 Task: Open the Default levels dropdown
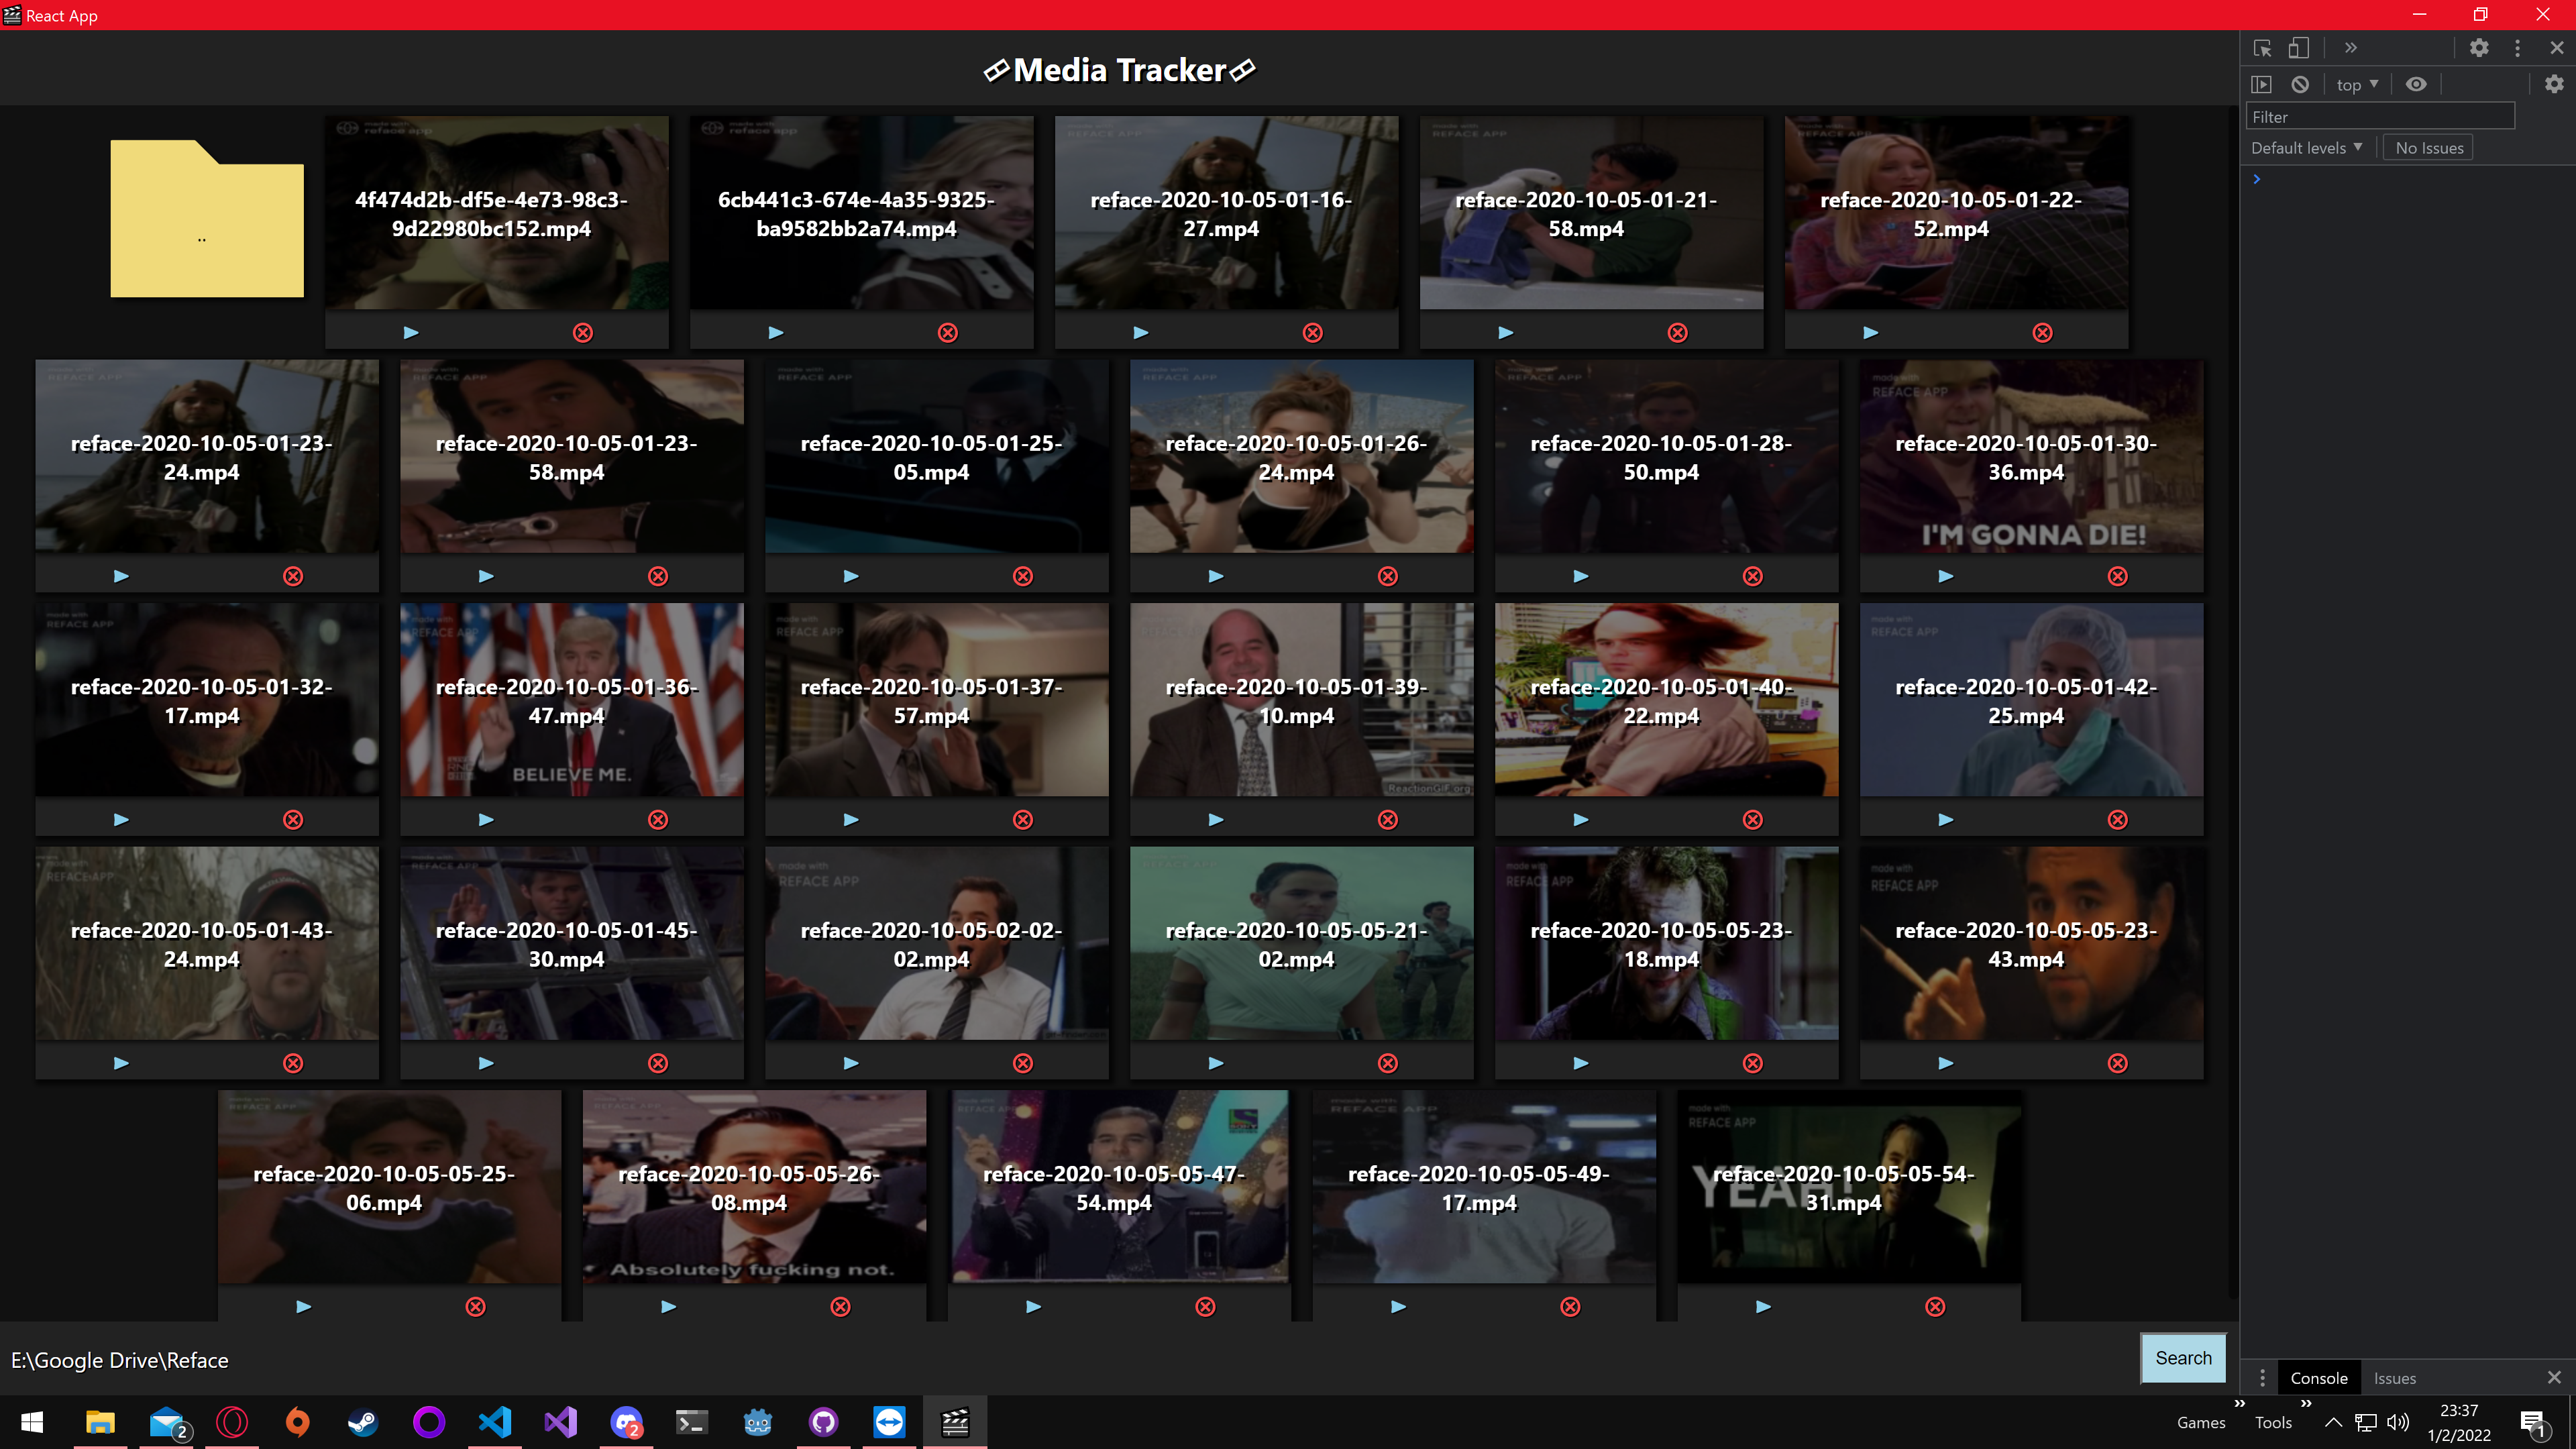pyautogui.click(x=2307, y=148)
